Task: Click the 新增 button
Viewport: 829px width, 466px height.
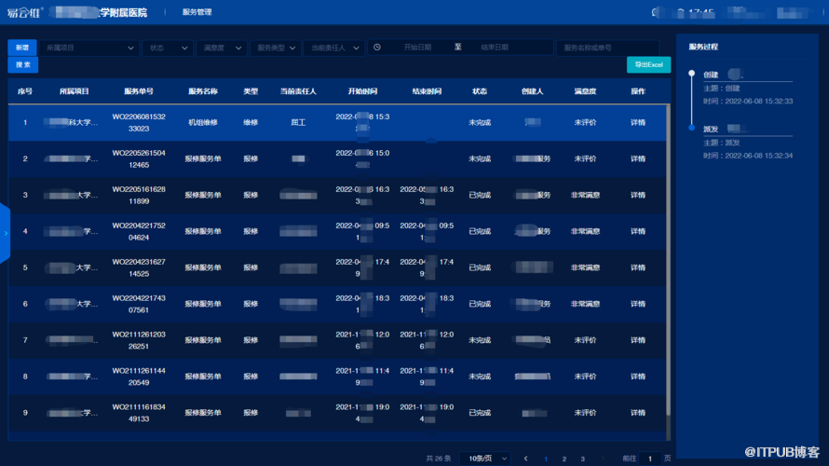Action: pyautogui.click(x=21, y=47)
